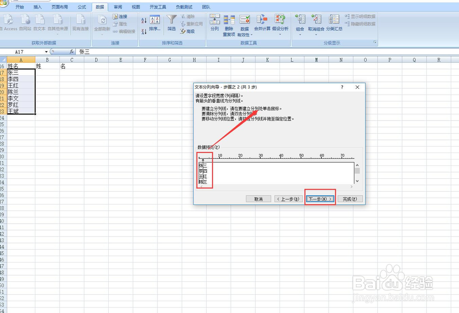Click the 完成 finish button

click(350, 199)
